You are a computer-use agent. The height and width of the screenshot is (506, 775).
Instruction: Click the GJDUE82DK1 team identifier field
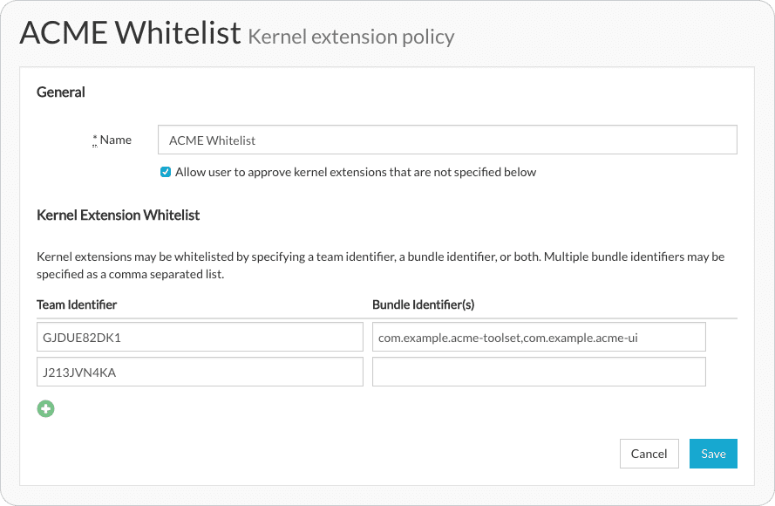pos(200,338)
